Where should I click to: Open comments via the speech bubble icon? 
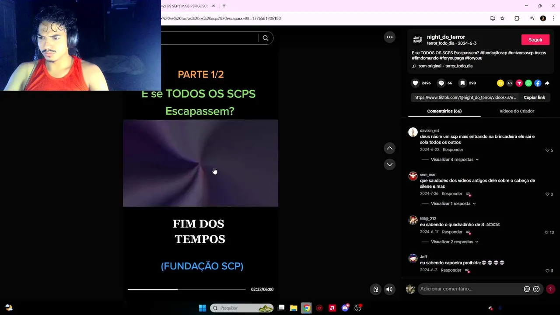(x=441, y=83)
